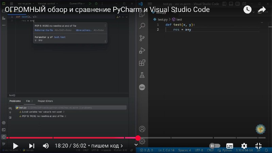Click the video title text
This screenshot has width=272, height=153.
point(107,10)
